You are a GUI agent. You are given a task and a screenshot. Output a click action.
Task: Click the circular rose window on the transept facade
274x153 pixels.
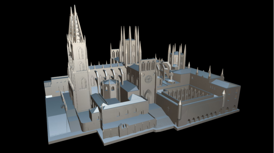tap(148, 79)
